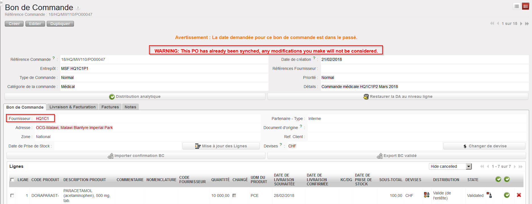Click second green check in lines header
Image resolution: width=532 pixels, height=204 pixels.
(x=507, y=179)
